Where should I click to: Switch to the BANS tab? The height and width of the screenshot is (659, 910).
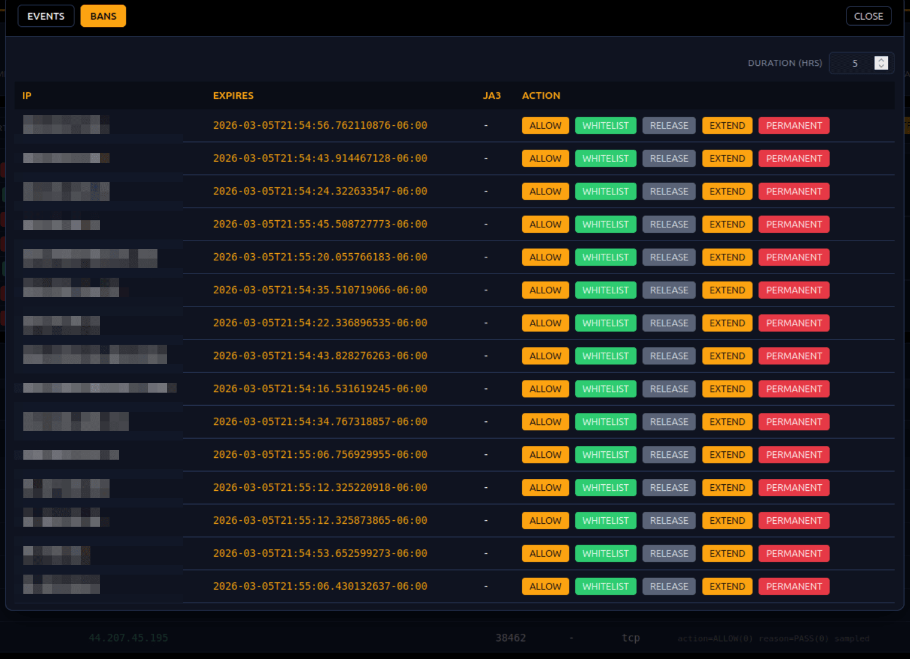tap(102, 16)
